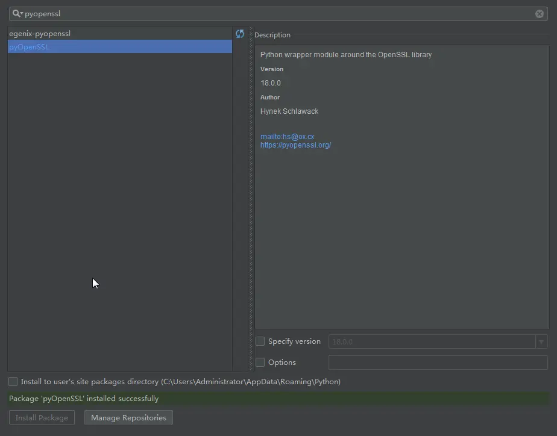Select the pyOpenSSL package row
557x436 pixels.
coord(120,46)
